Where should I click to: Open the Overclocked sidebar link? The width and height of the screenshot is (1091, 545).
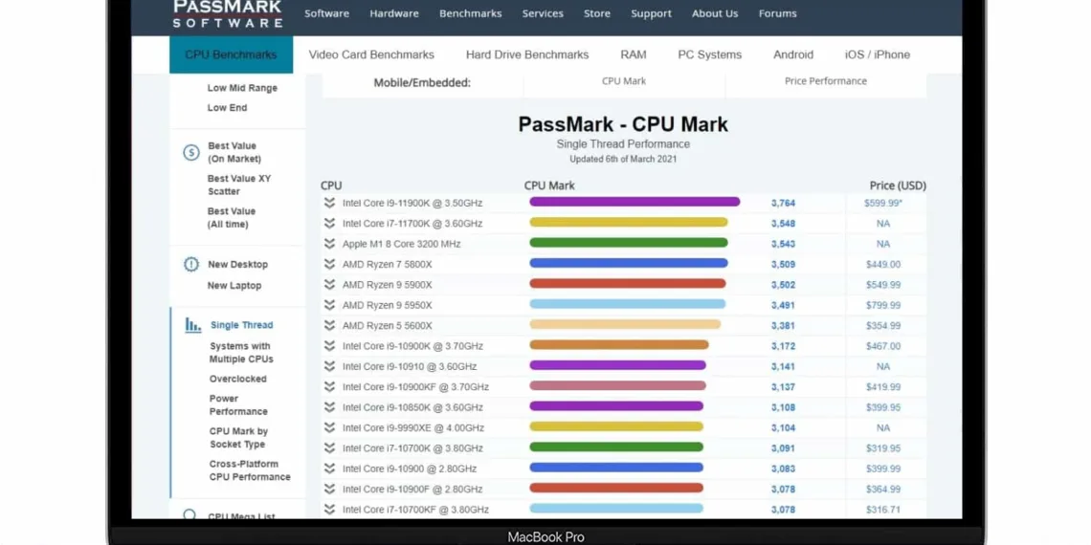(x=238, y=379)
